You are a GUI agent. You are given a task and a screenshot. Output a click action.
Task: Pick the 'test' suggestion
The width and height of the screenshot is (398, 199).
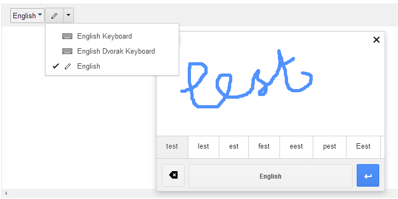click(x=172, y=146)
